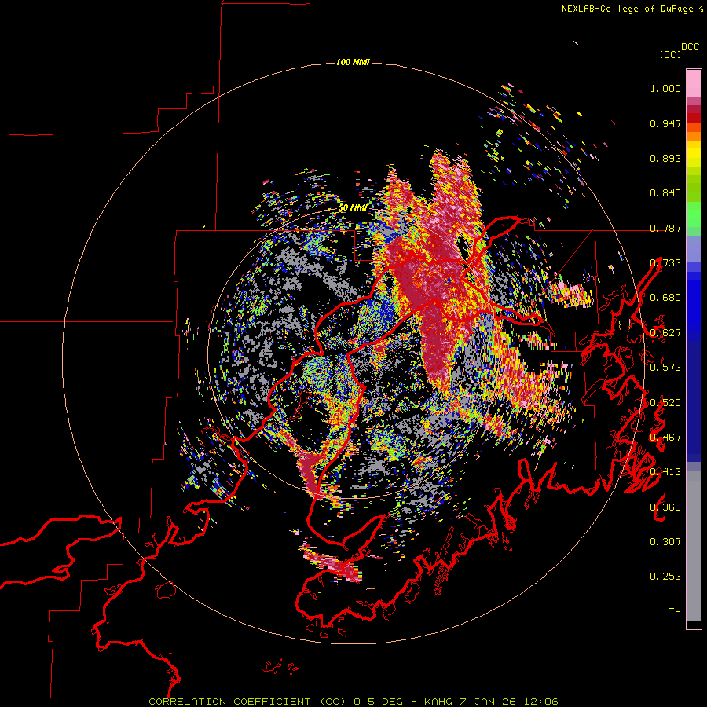Screen dimensions: 707x707
Task: Click the 0.787 scale value
Action: tap(665, 228)
